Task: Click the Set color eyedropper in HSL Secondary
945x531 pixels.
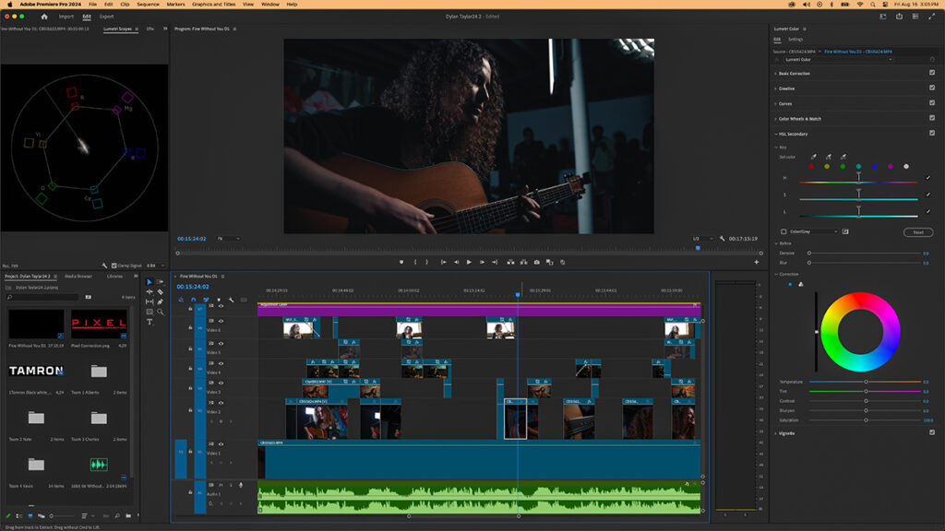Action: coord(813,157)
